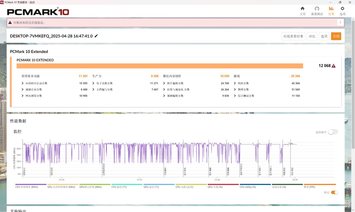This screenshot has width=355, height=212.
Task: Click the vertical scrollbar on the right
Action: click(x=353, y=84)
